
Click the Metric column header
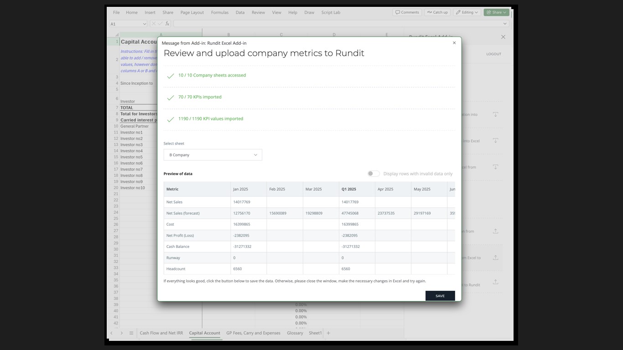pyautogui.click(x=172, y=189)
